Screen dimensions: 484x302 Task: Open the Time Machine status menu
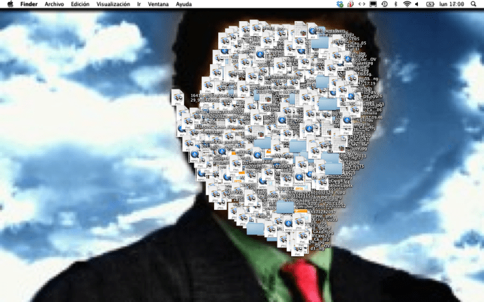pyautogui.click(x=384, y=4)
